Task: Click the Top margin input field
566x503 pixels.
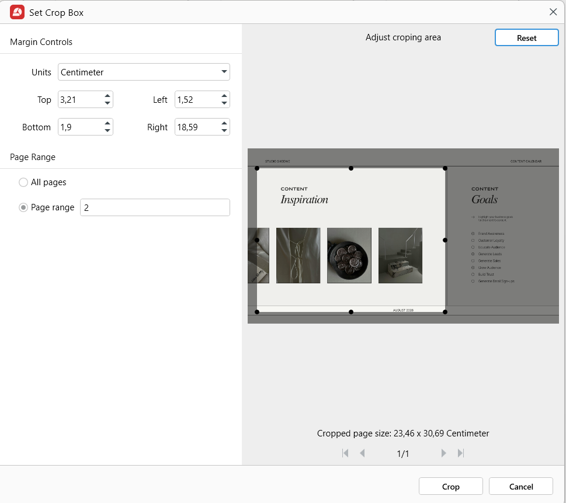Action: (x=80, y=100)
